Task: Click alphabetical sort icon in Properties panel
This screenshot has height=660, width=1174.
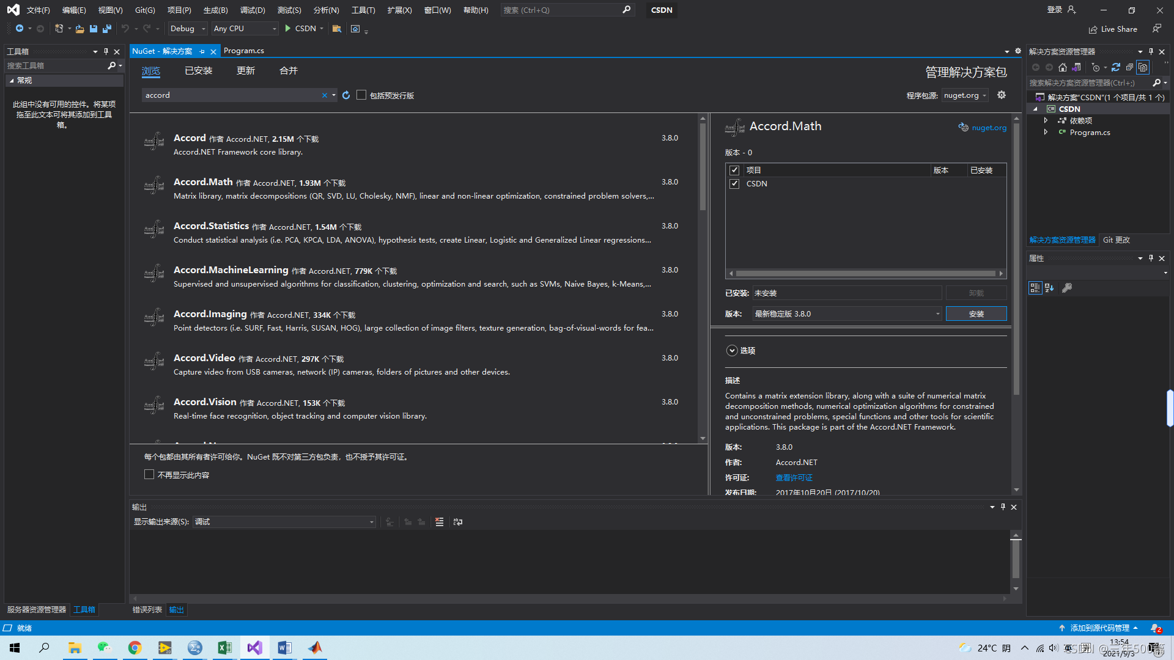Action: click(1049, 288)
